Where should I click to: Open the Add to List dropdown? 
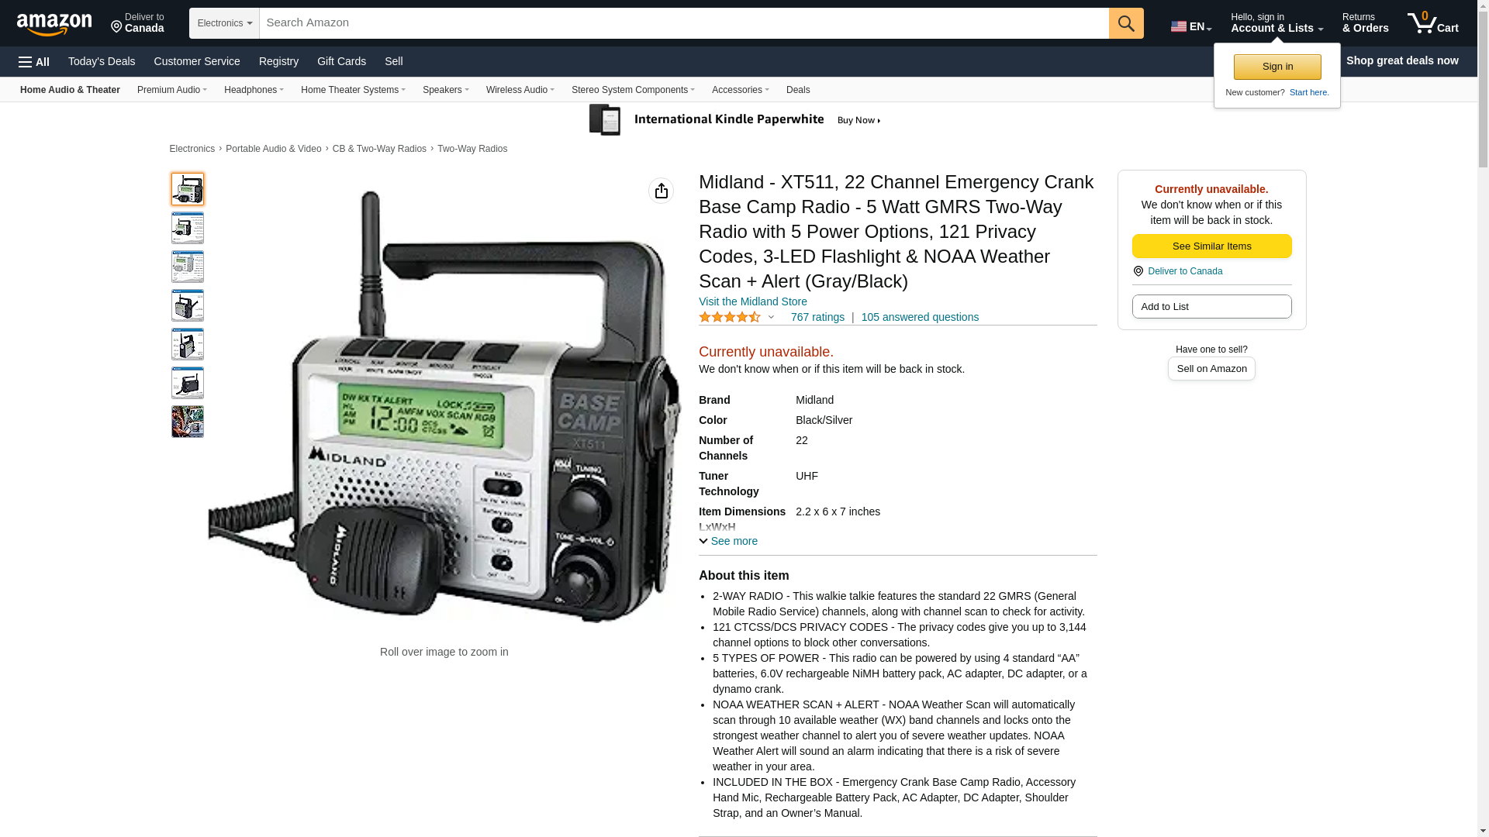click(1211, 307)
